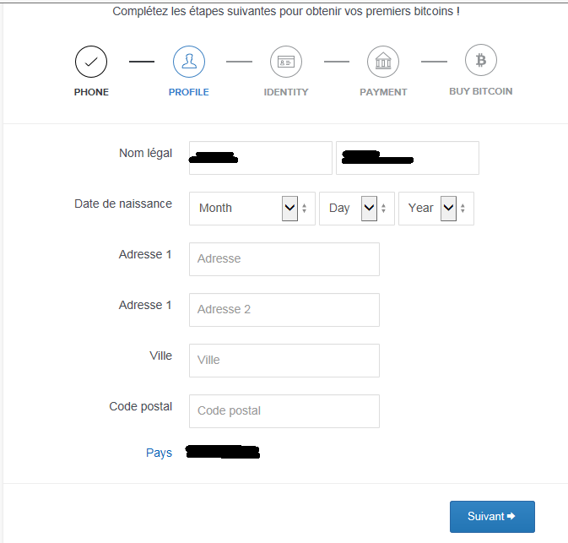This screenshot has height=543, width=568.
Task: Focus the Adresse 2 input field
Action: pyautogui.click(x=284, y=310)
